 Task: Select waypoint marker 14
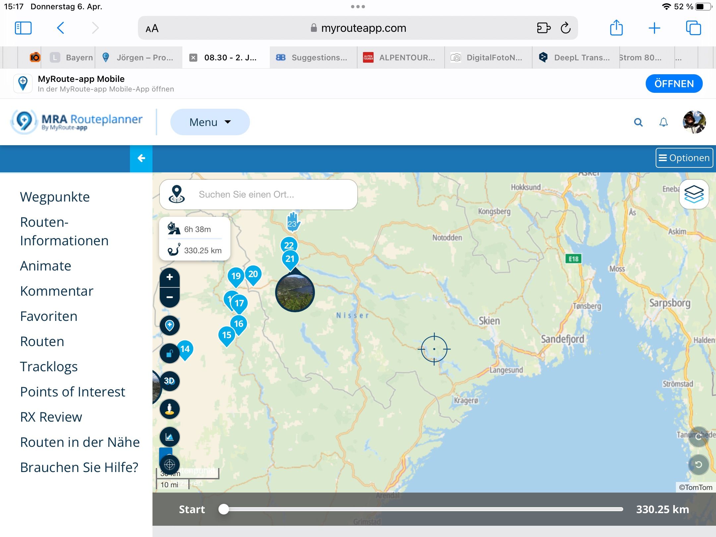(x=185, y=350)
